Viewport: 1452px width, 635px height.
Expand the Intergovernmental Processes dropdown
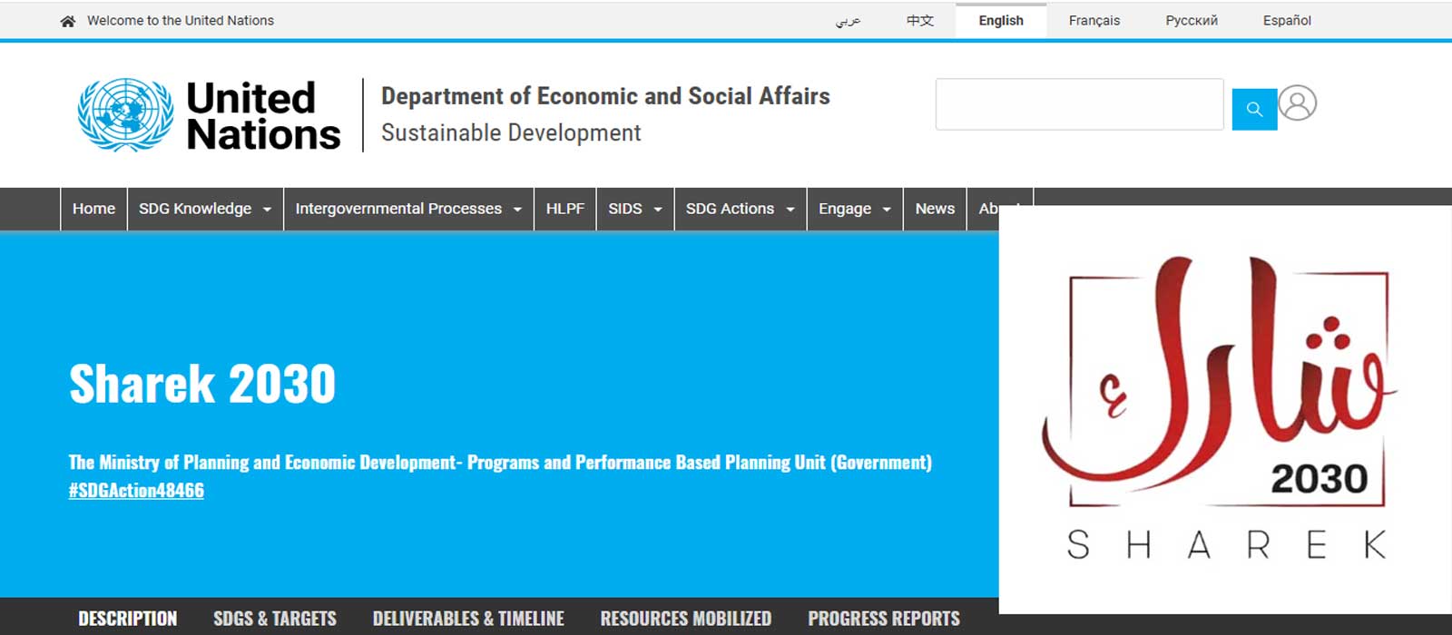coord(408,209)
